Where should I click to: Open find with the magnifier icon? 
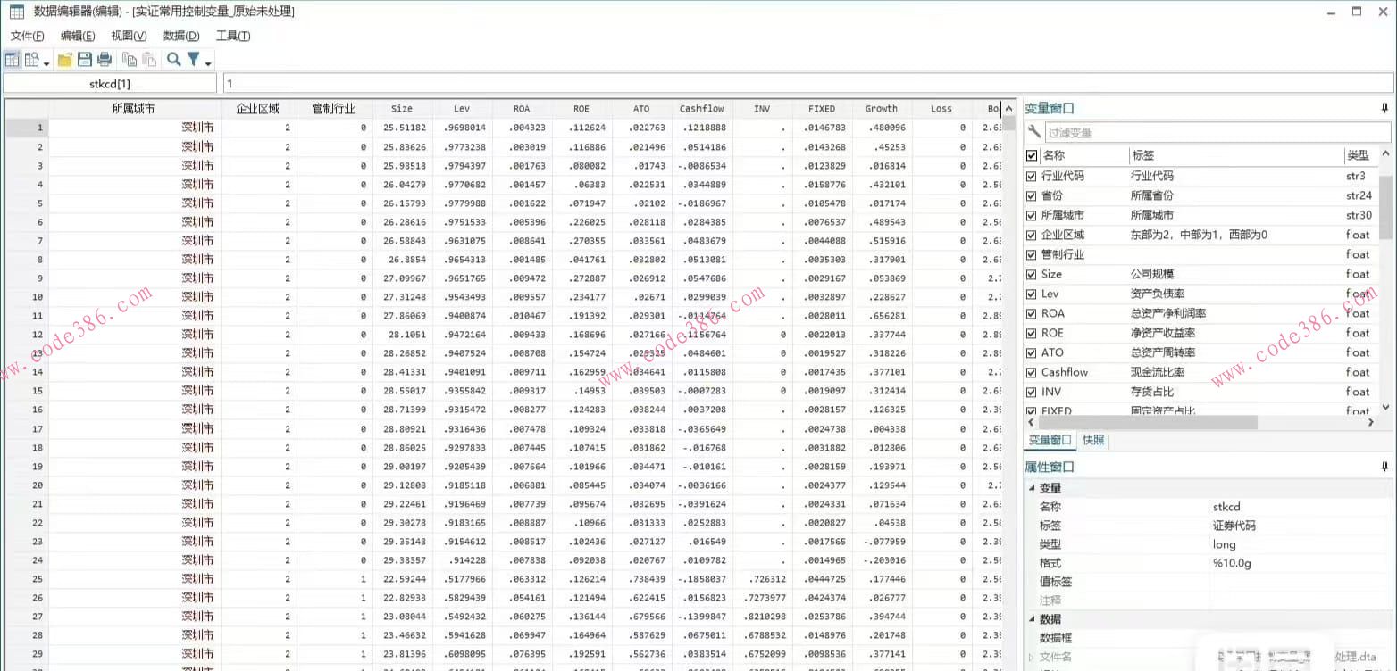point(174,60)
